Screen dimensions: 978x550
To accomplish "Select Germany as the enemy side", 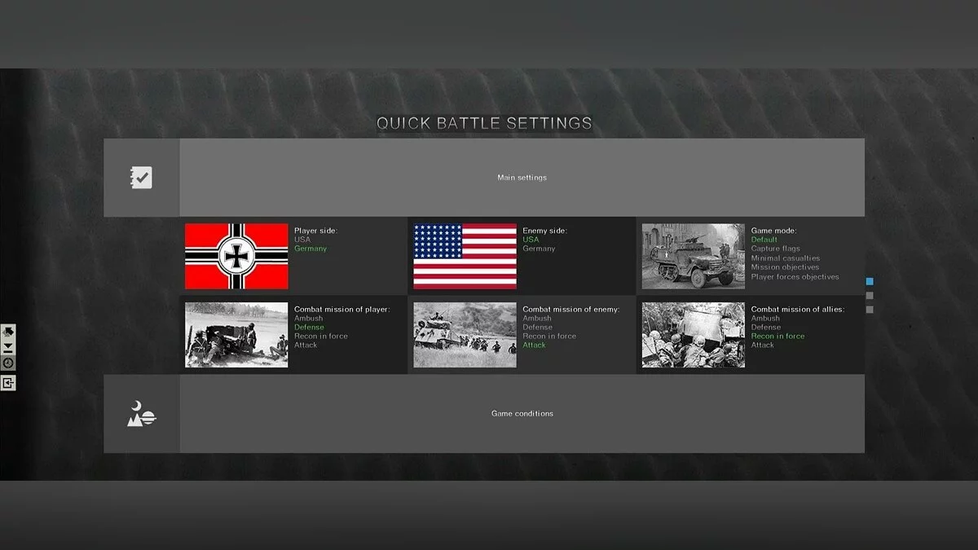I will point(539,249).
